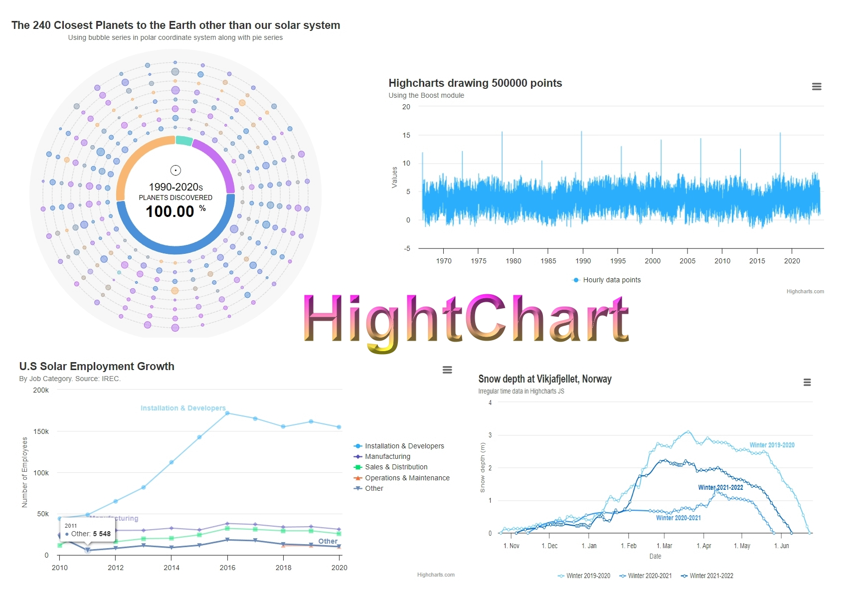
Task: Toggle Operations & Maintenance legend item
Action: click(x=402, y=478)
